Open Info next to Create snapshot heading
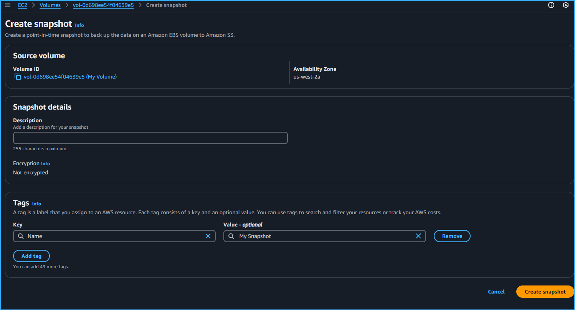Screen dimensions: 575x310 click(x=79, y=25)
